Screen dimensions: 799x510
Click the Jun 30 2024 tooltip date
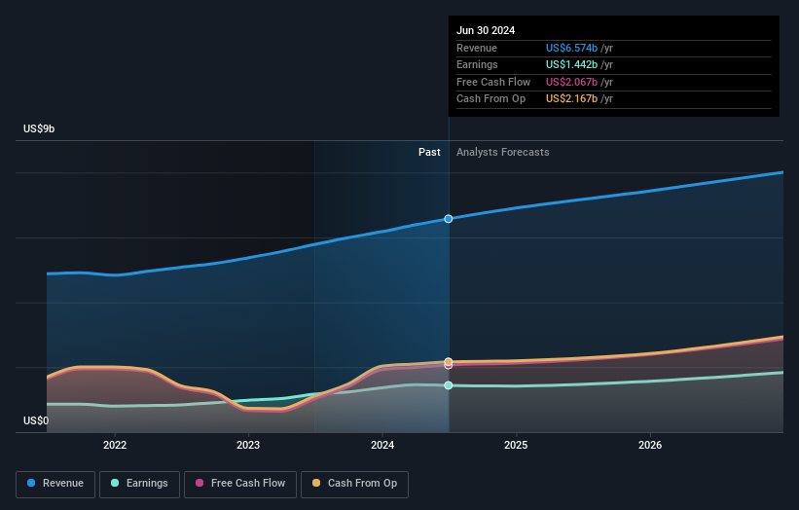pyautogui.click(x=486, y=30)
